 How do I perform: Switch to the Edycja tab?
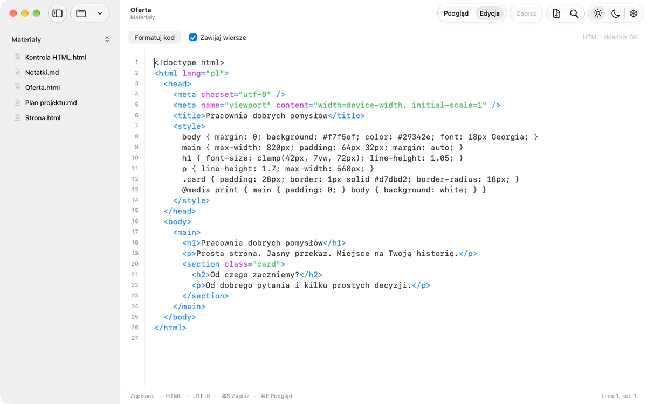point(490,13)
